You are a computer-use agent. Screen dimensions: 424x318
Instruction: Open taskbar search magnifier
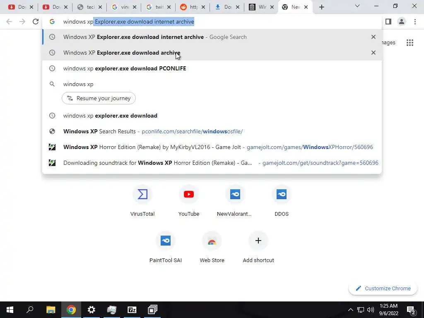[x=30, y=310]
